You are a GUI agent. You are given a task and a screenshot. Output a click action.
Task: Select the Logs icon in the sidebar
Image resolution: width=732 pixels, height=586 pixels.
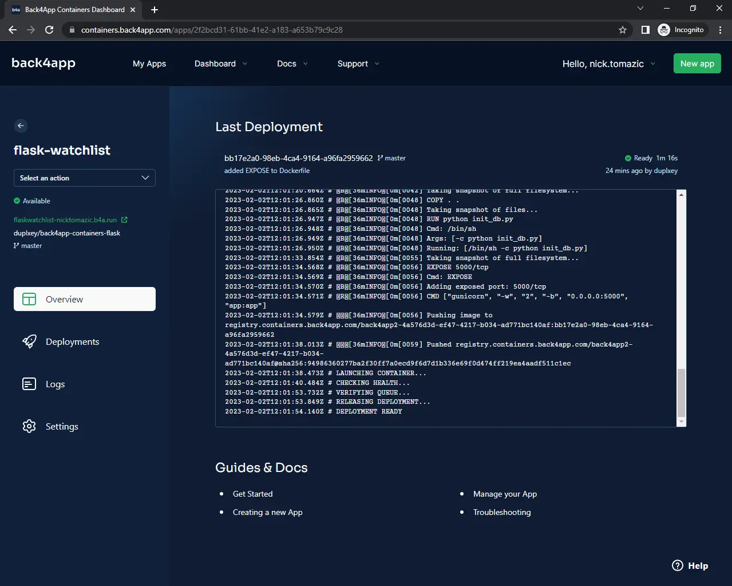pyautogui.click(x=29, y=384)
